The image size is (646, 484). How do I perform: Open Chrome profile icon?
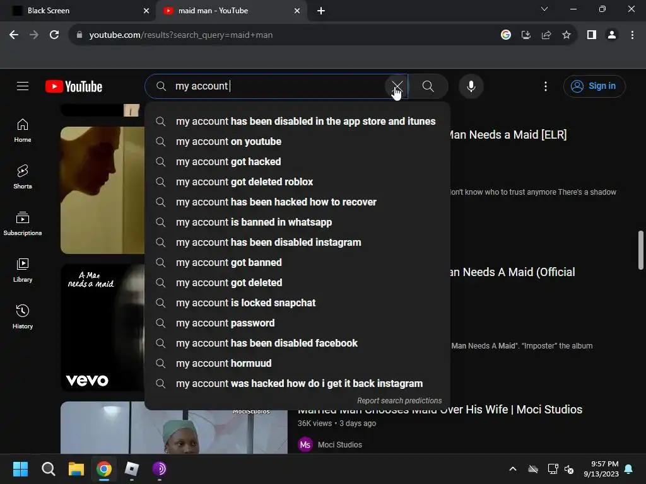pos(612,35)
